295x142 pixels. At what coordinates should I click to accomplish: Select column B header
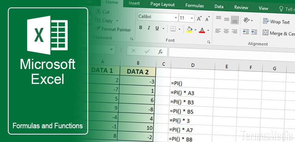[138, 63]
